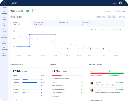Click the icon beside About this page
128x101 pixels.
tap(114, 11)
